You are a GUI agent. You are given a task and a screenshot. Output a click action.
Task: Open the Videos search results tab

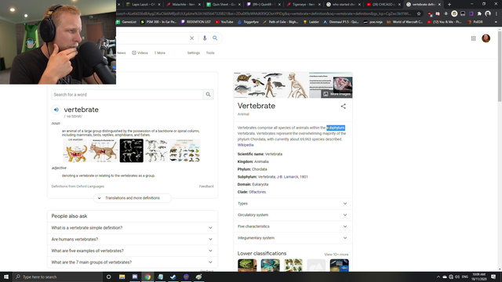[140, 53]
